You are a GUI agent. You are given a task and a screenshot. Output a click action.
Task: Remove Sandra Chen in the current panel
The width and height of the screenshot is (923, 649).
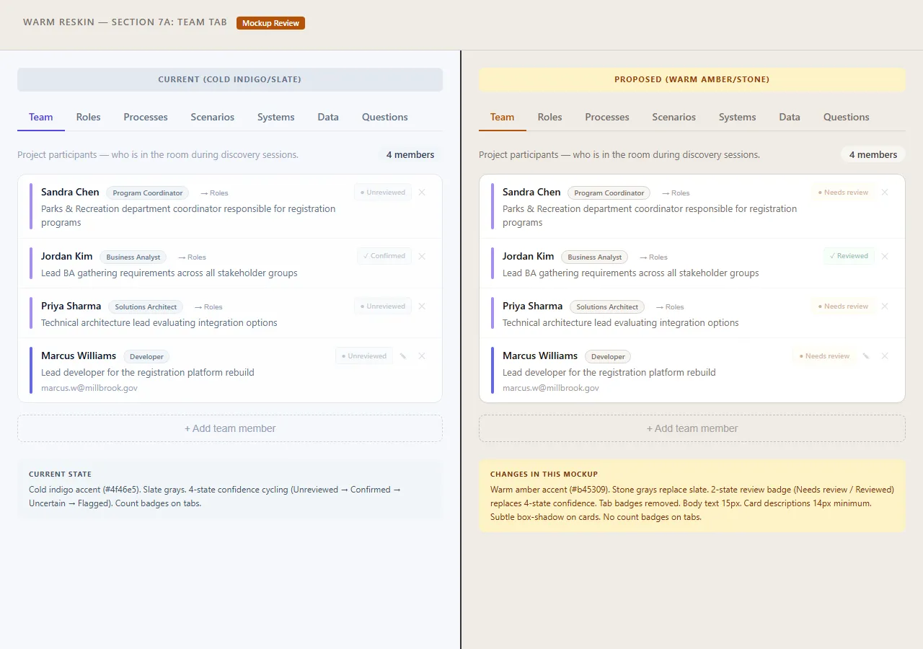(422, 193)
